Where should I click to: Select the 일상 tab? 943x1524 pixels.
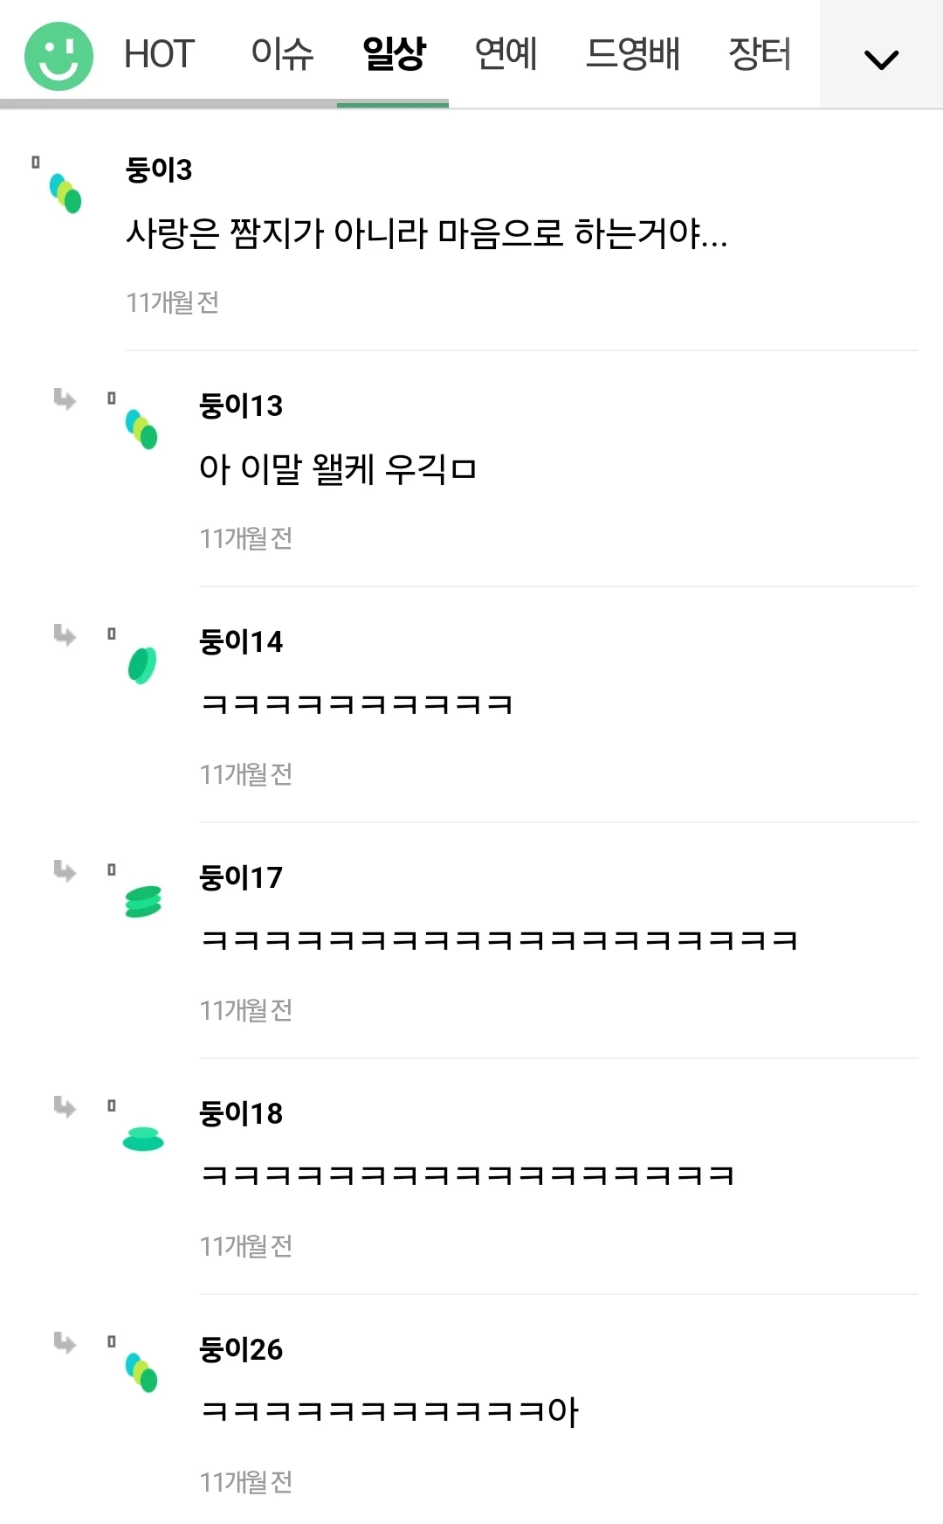tap(394, 54)
